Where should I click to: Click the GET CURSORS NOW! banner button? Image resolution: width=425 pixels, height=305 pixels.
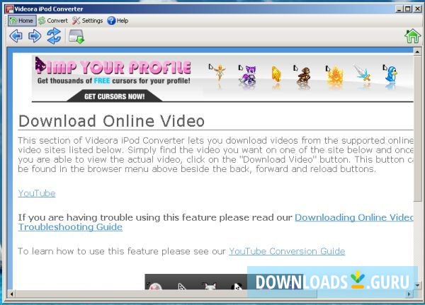tap(114, 96)
